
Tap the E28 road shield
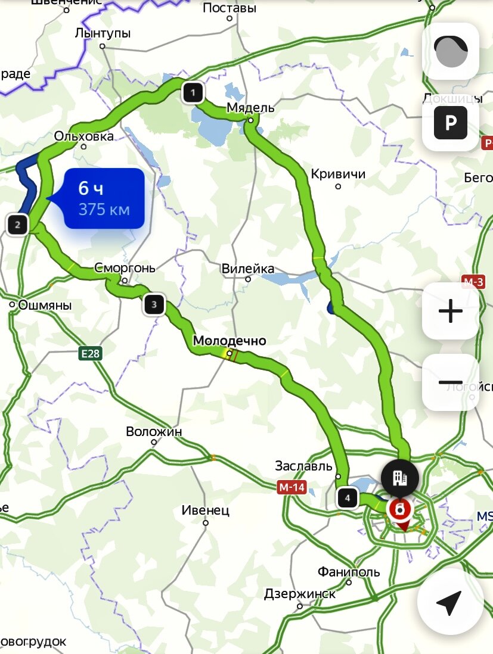pos(91,354)
